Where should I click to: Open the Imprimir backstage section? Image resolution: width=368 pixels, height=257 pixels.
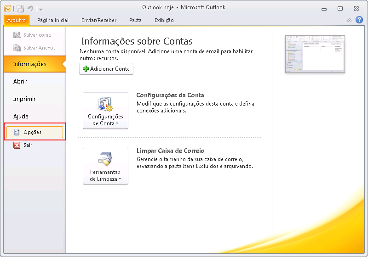point(24,99)
